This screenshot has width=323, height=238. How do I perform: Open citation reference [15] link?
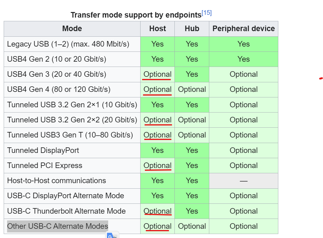pos(206,13)
